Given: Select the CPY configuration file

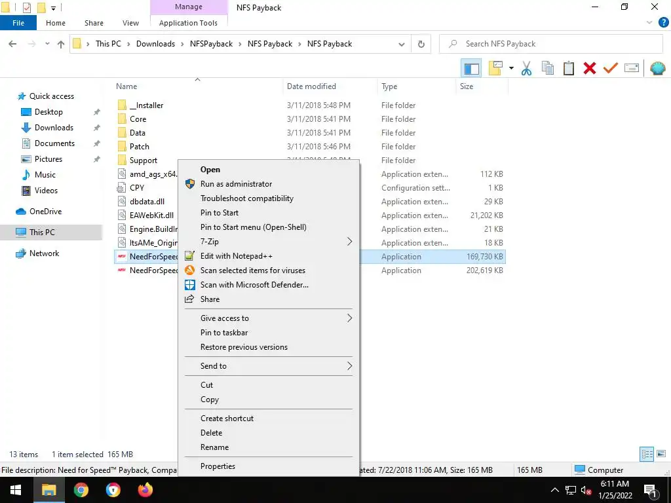Looking at the screenshot, I should pos(137,188).
